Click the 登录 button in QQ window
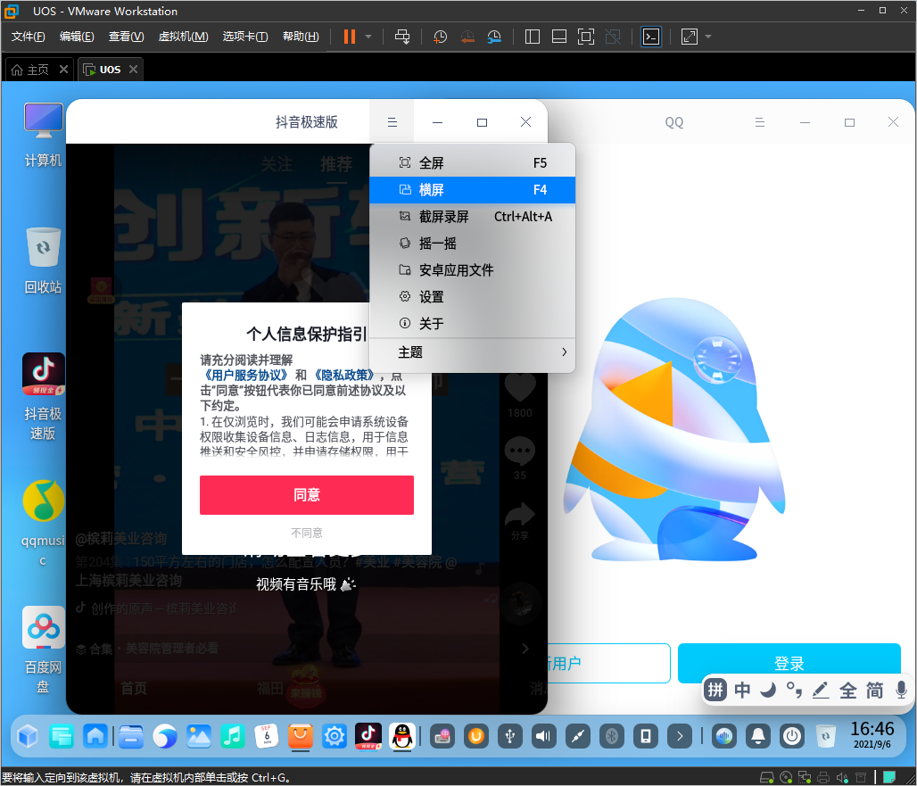Screen dimensions: 917x786 tap(789, 663)
